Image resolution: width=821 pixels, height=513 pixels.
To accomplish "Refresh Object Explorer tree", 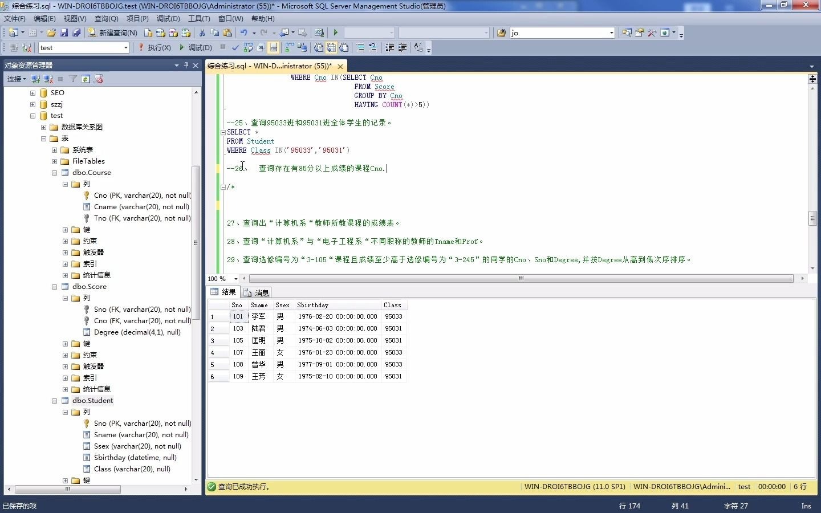I will pos(86,79).
